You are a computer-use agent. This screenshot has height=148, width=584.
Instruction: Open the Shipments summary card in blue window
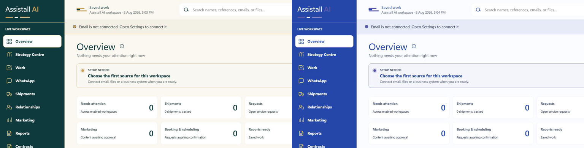tap(493, 108)
